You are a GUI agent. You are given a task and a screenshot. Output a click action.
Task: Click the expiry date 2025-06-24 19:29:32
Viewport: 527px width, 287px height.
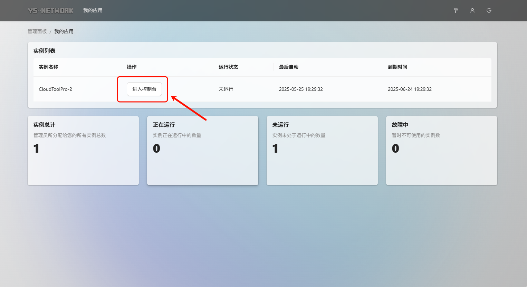coord(410,89)
